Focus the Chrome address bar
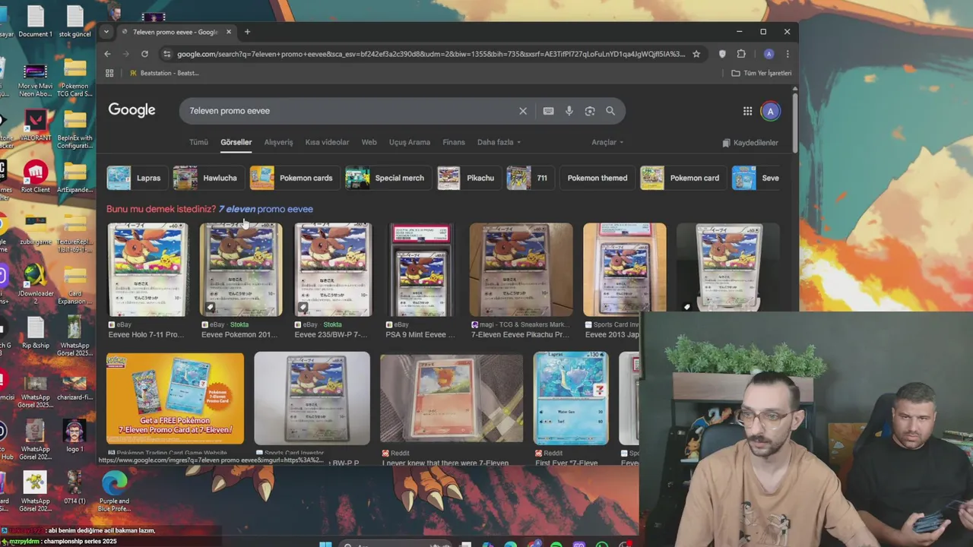This screenshot has height=547, width=973. tap(430, 54)
